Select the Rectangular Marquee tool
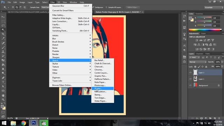224x126 pixels. [x=3, y=21]
